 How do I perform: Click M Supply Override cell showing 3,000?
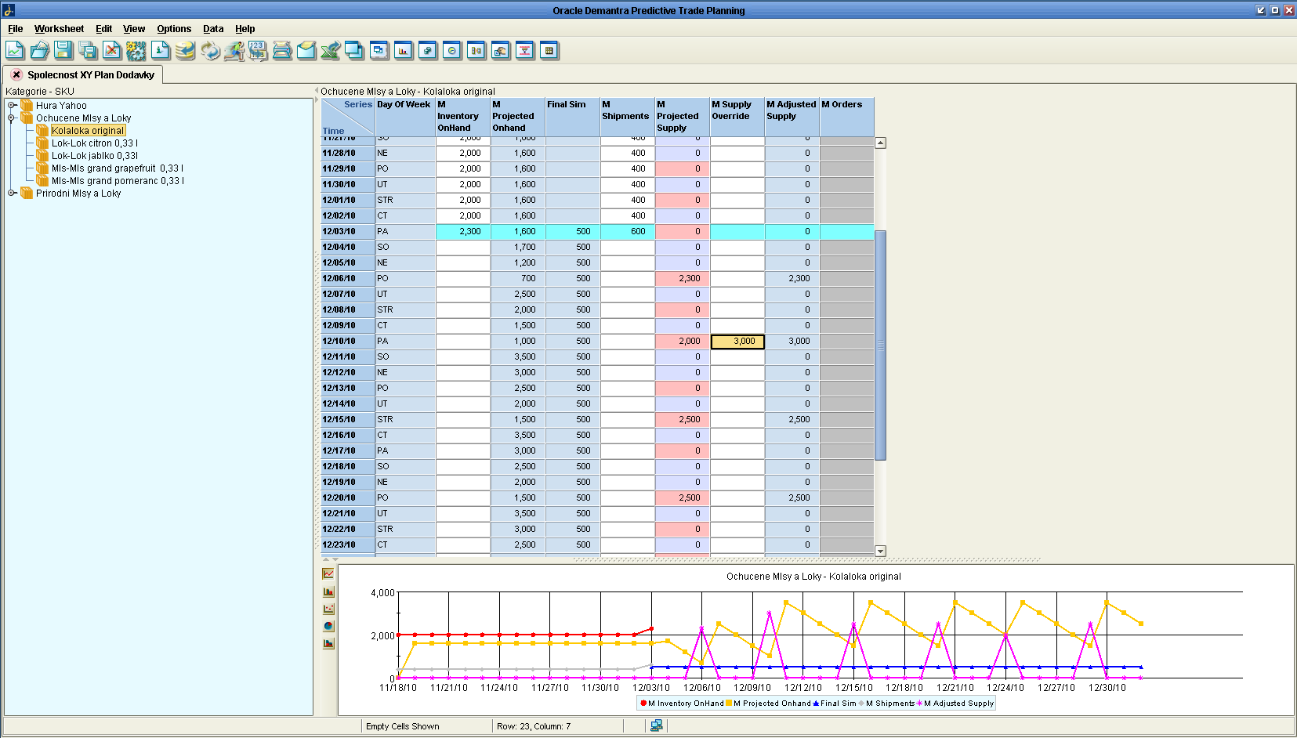click(x=737, y=341)
